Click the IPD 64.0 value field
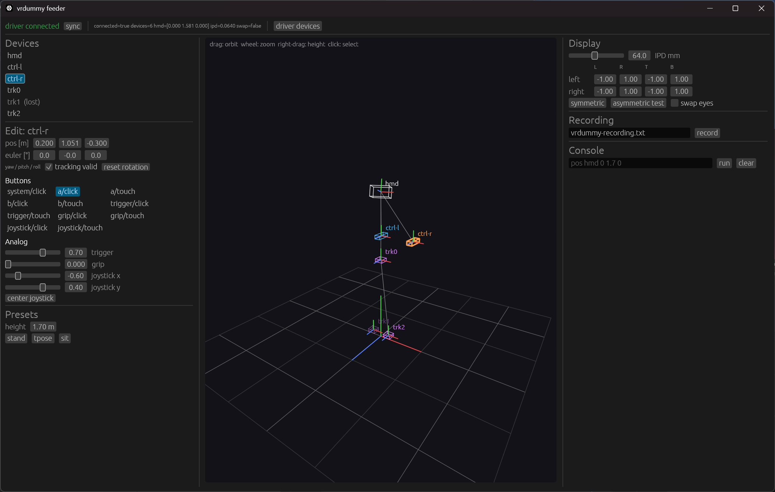Viewport: 775px width, 492px height. point(639,56)
